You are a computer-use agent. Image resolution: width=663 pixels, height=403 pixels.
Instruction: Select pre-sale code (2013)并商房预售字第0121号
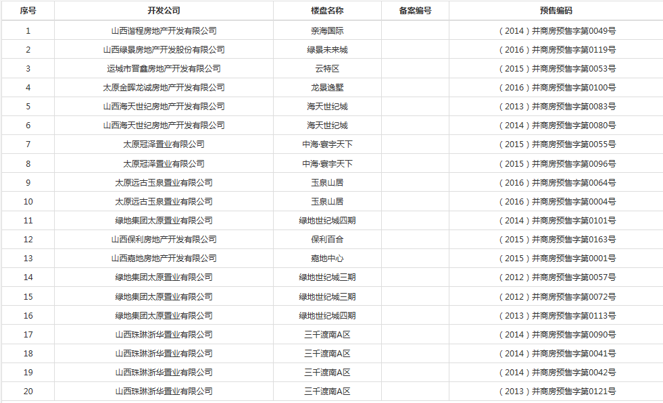click(556, 391)
